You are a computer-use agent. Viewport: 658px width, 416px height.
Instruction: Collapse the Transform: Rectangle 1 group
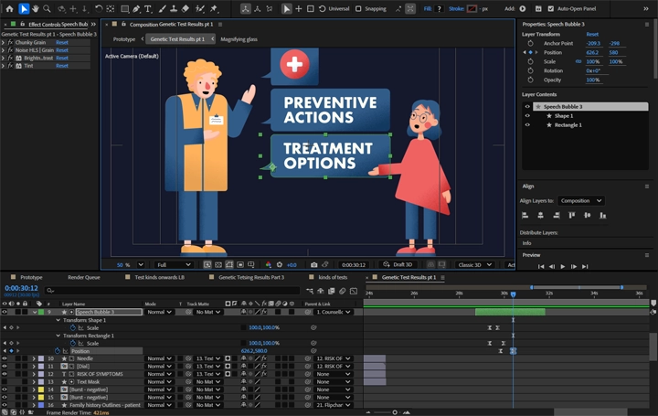(58, 336)
